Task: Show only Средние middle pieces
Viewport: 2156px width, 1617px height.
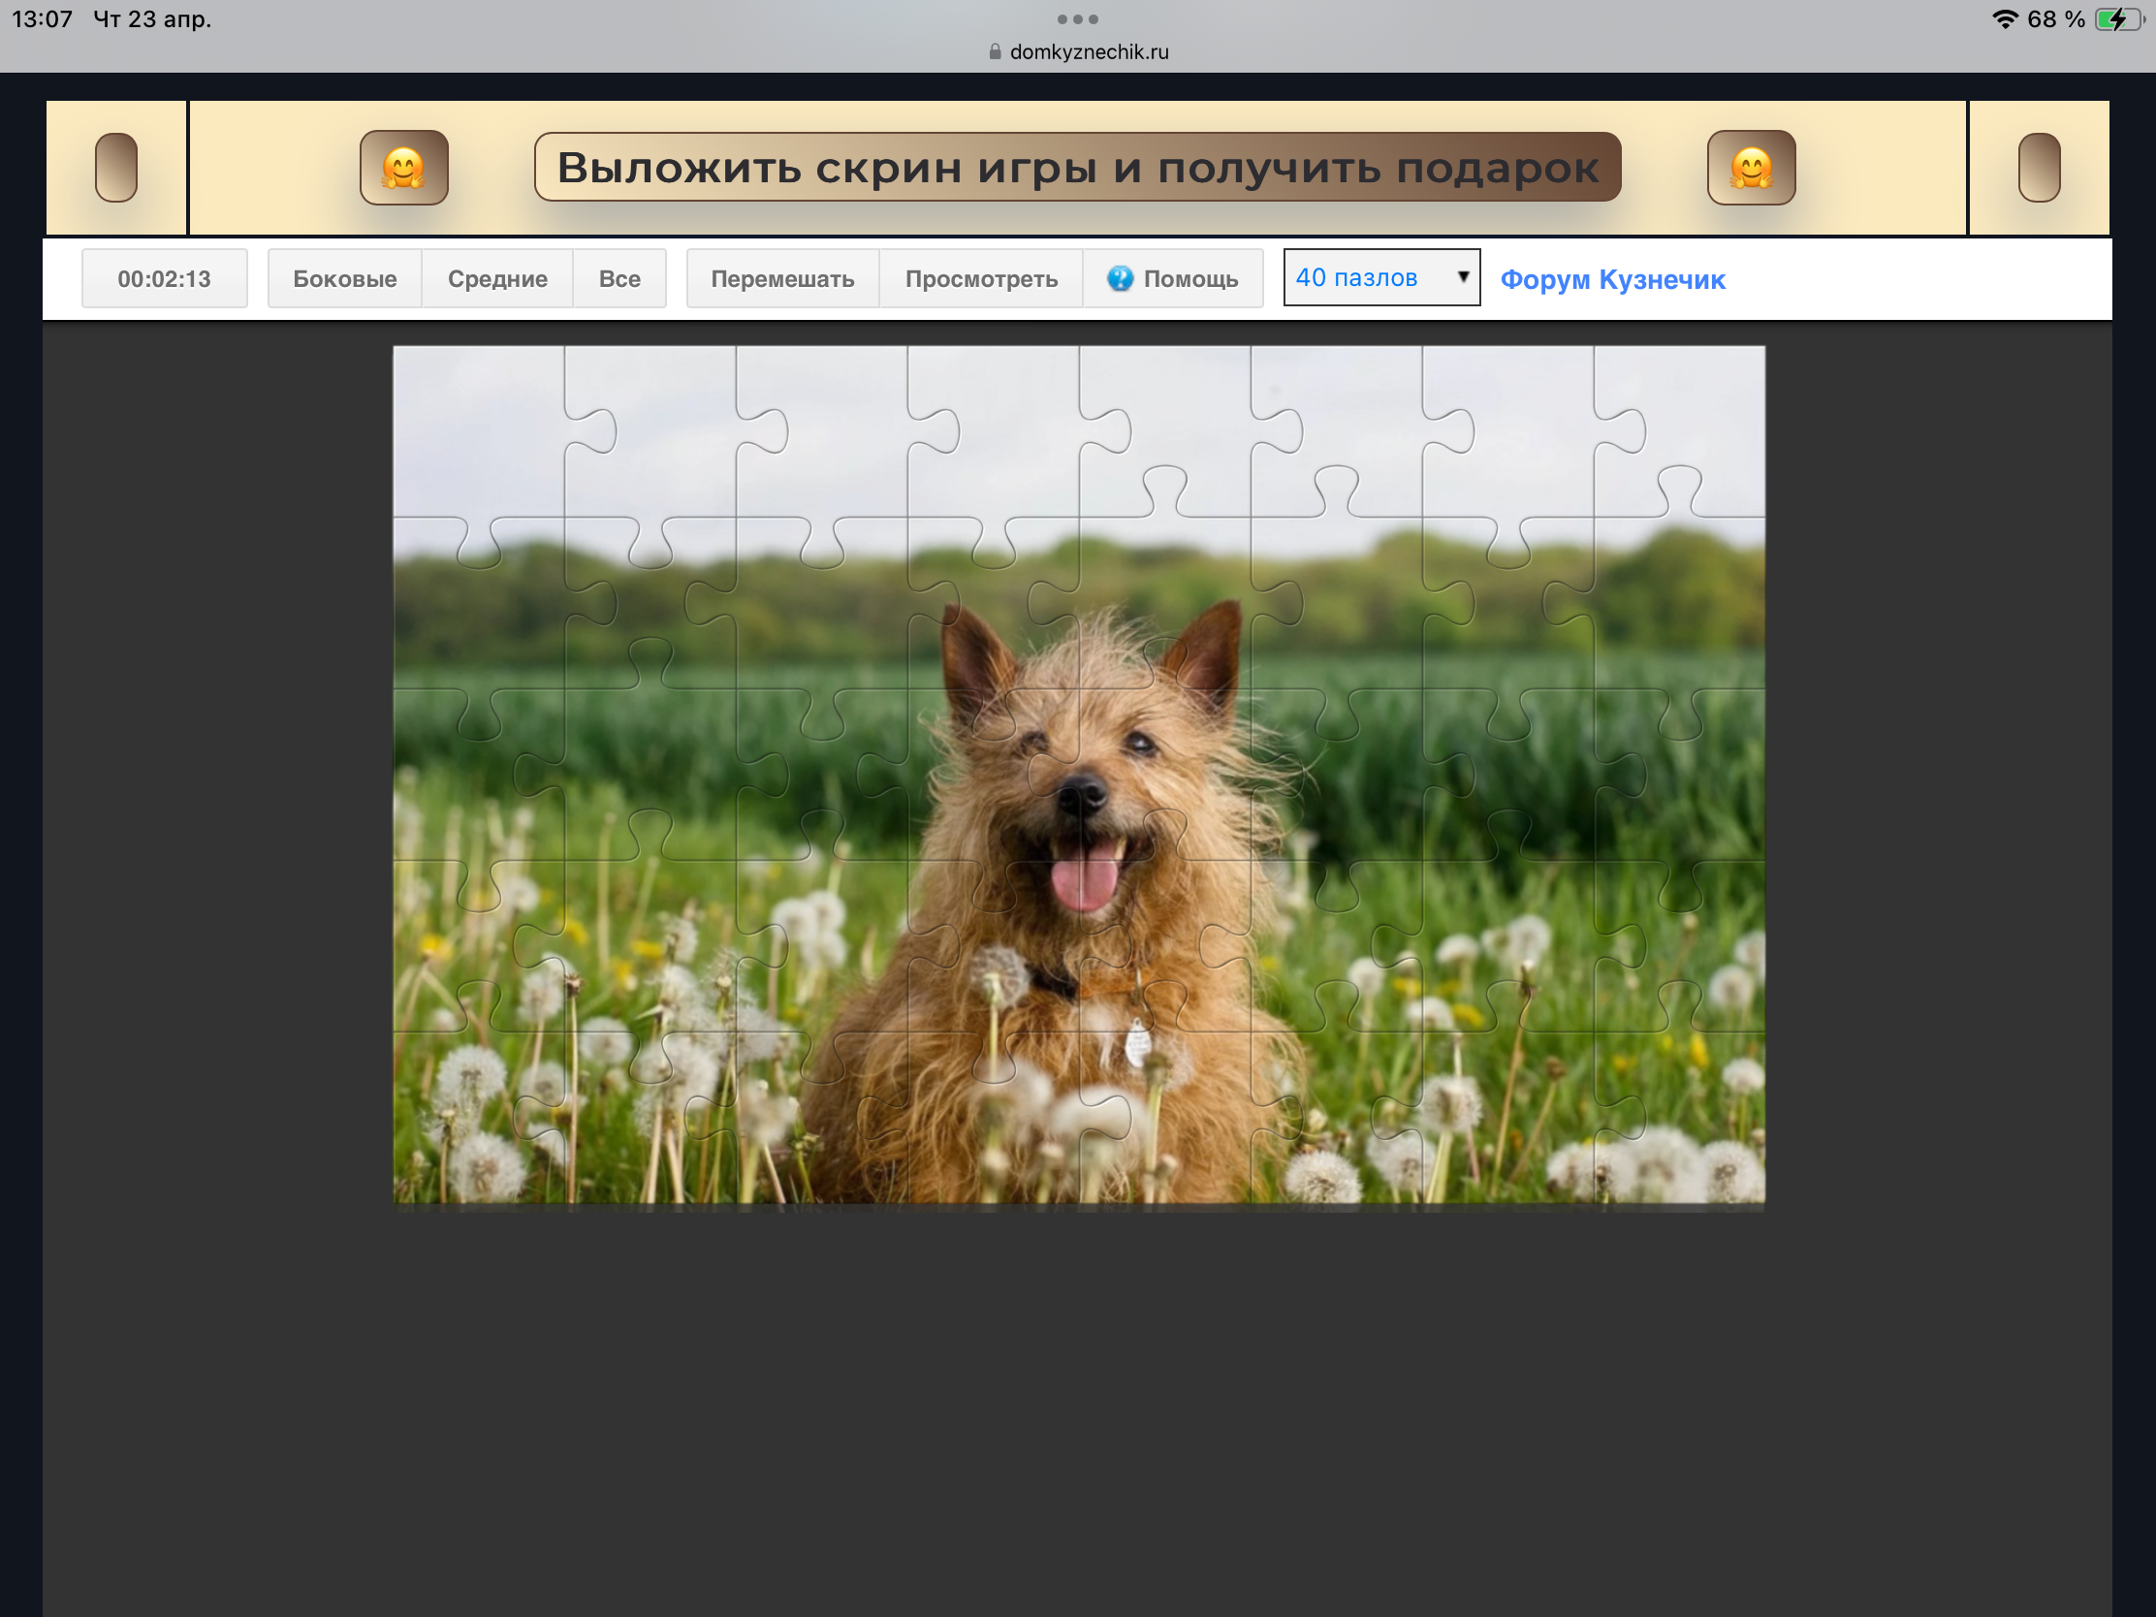Action: click(497, 279)
